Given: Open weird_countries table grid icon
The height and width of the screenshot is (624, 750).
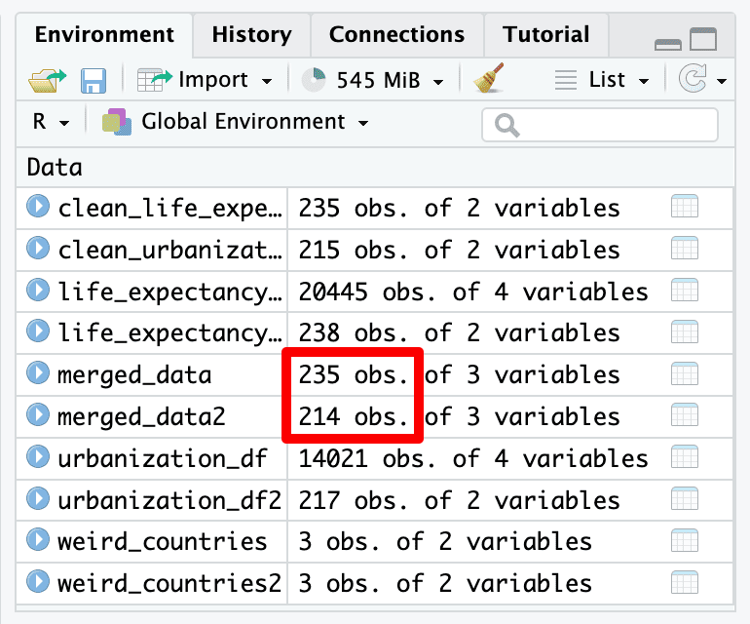Looking at the screenshot, I should 685,542.
